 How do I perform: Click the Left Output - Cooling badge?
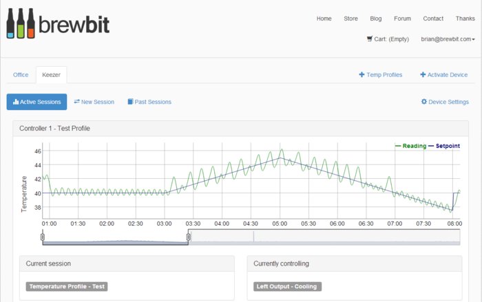pos(287,286)
